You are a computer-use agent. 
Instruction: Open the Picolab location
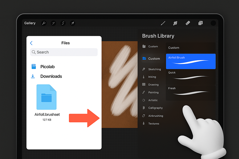[48, 66]
